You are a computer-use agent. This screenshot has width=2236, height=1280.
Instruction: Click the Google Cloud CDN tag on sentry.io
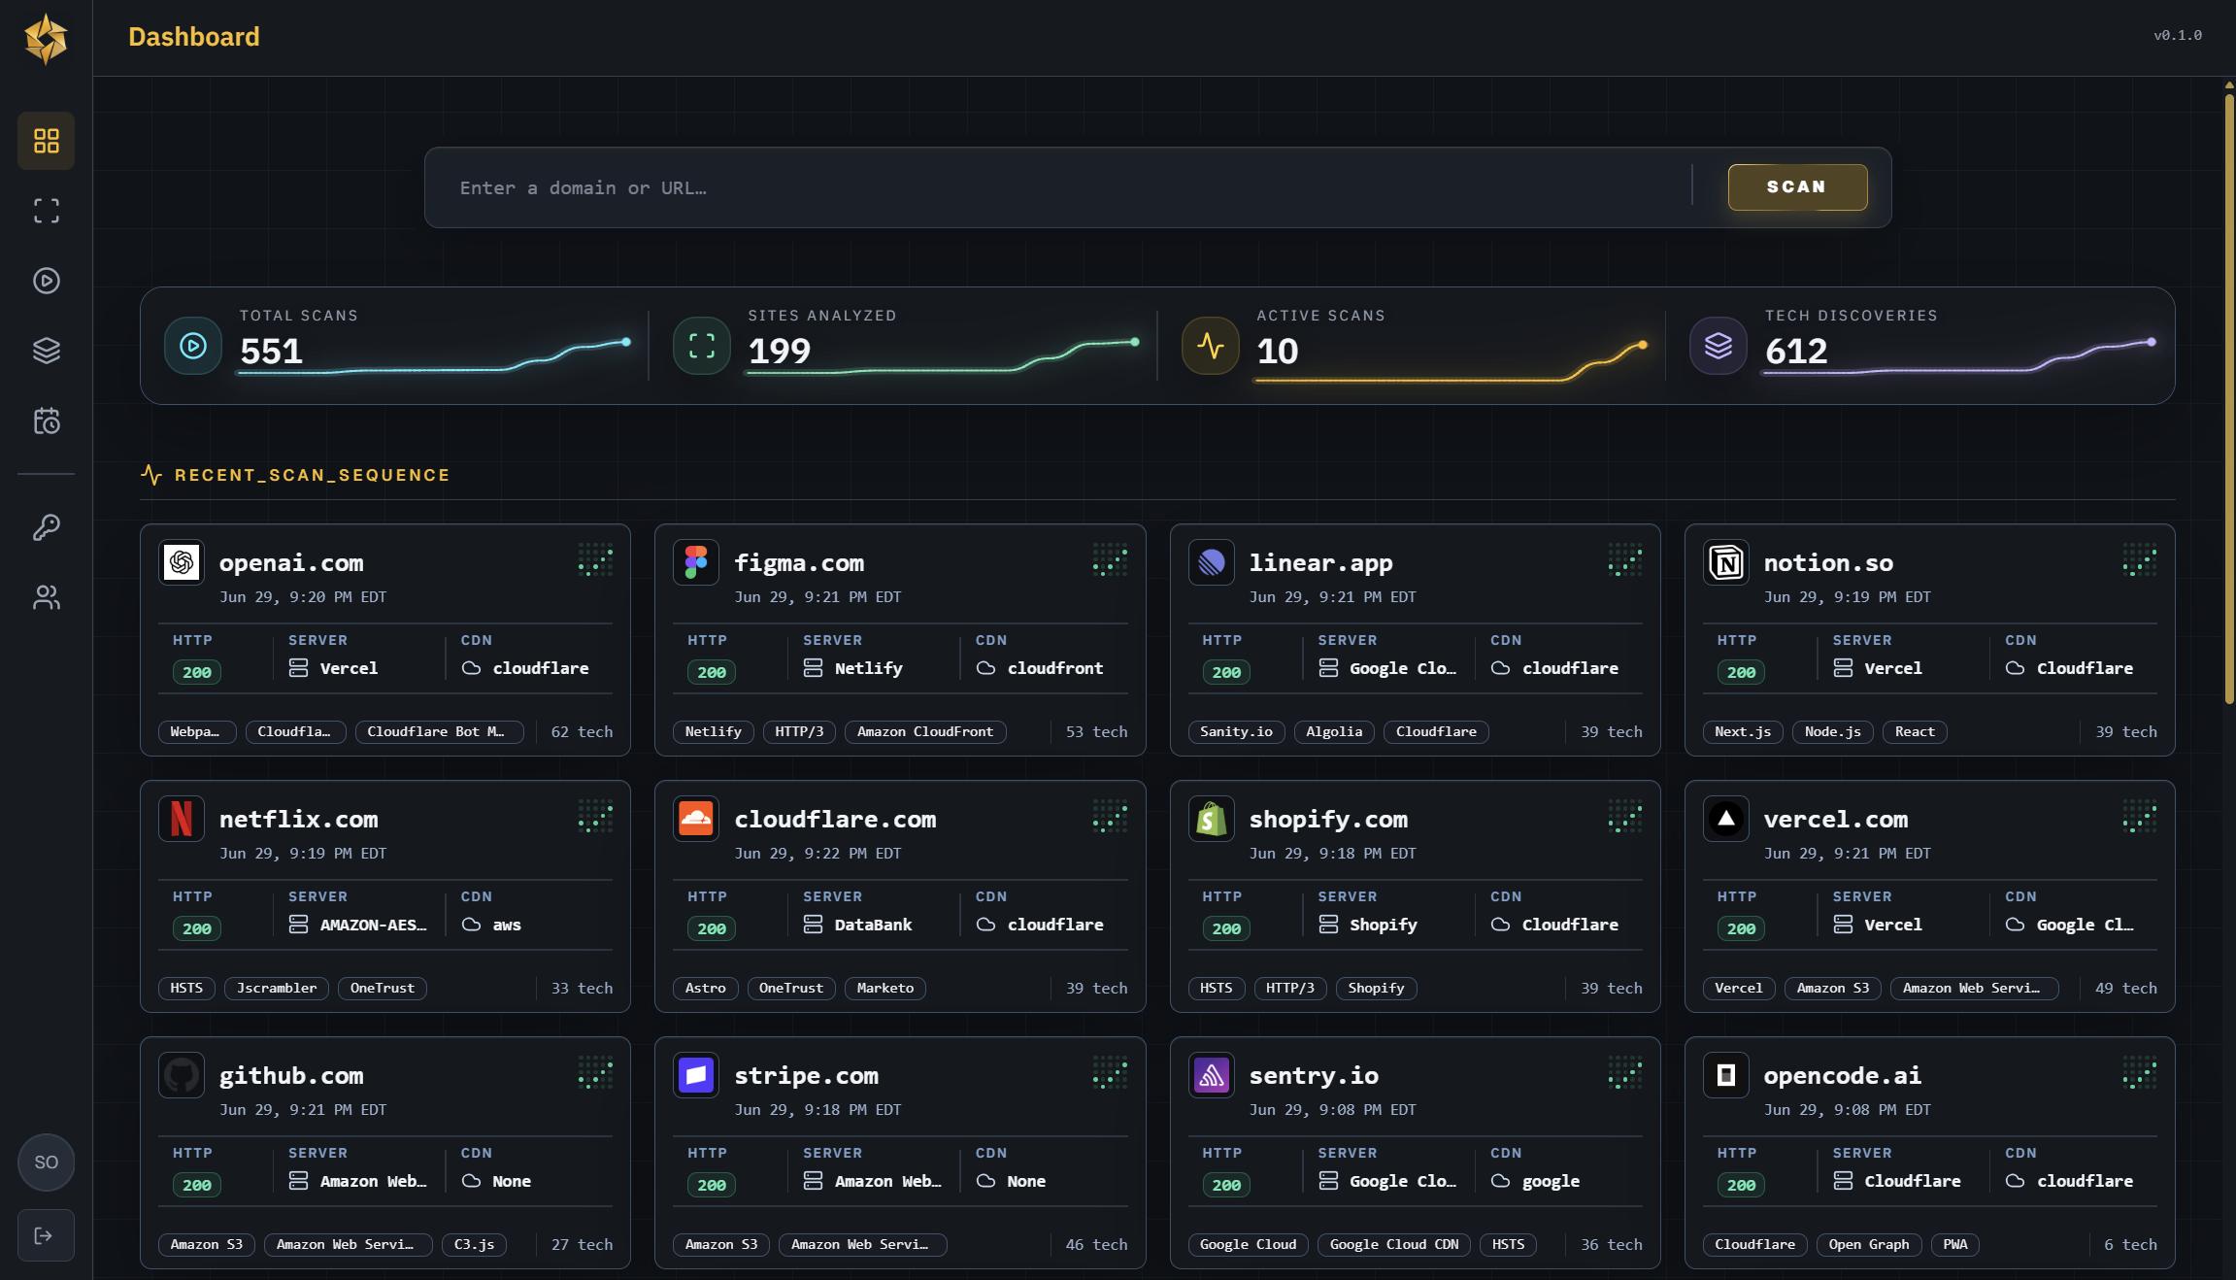coord(1394,1244)
